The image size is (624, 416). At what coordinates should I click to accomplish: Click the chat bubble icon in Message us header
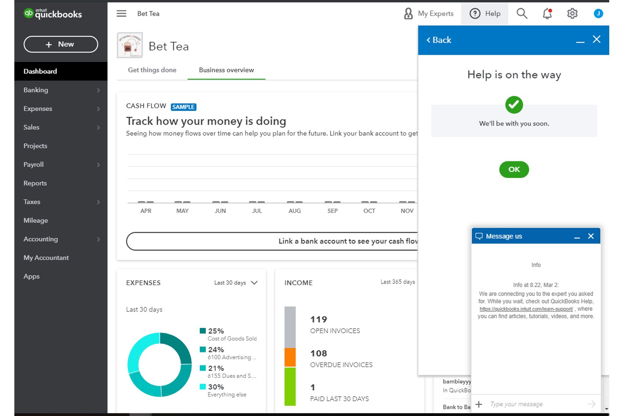[x=479, y=236]
